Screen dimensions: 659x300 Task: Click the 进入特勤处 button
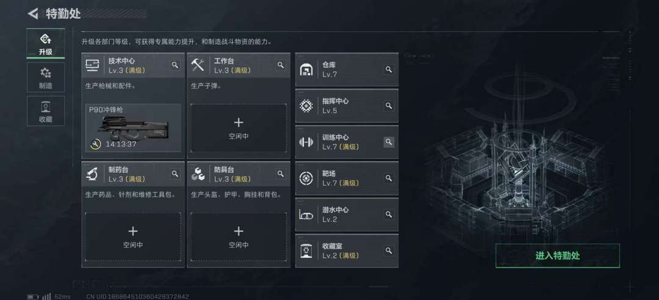tap(557, 255)
